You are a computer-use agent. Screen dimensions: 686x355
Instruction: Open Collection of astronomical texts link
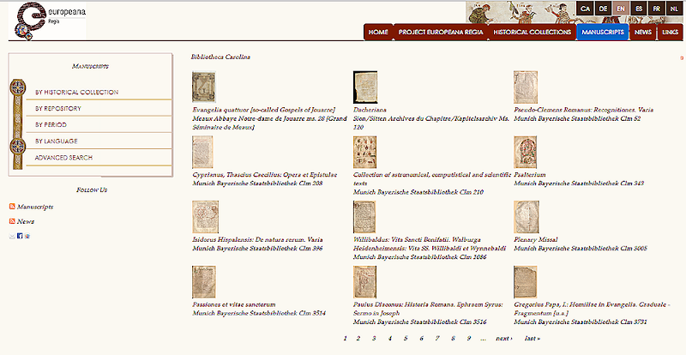(x=432, y=179)
